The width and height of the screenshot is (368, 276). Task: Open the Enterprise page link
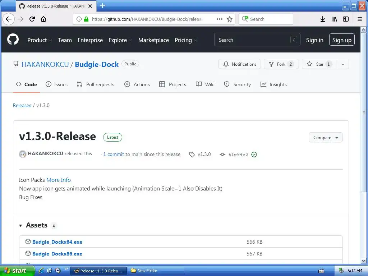[x=90, y=40]
